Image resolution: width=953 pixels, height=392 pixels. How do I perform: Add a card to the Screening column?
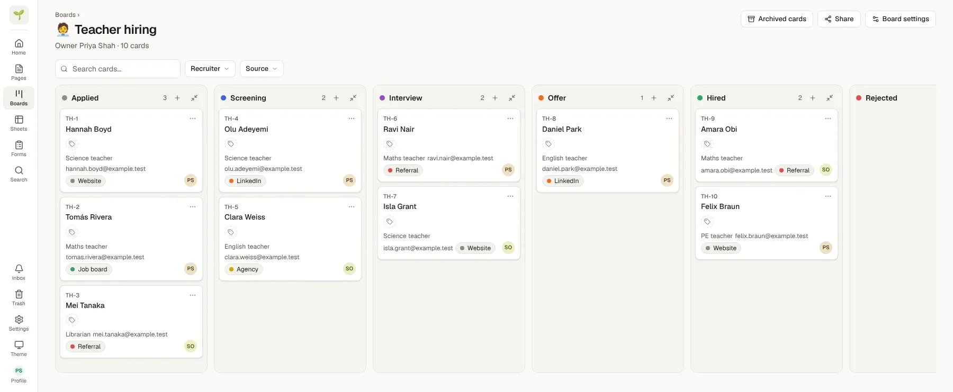pos(336,98)
